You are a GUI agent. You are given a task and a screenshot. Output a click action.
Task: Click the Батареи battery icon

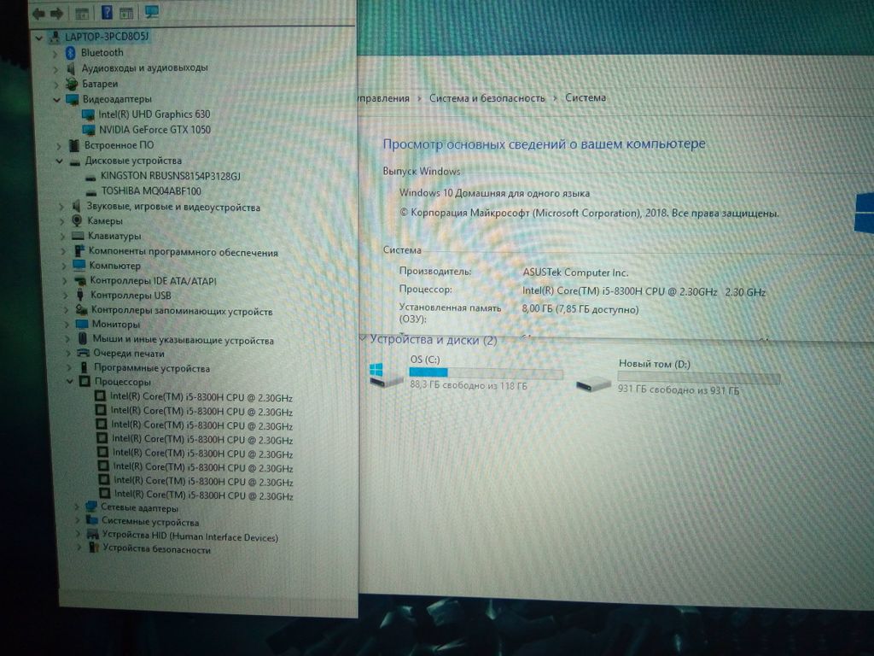click(72, 85)
